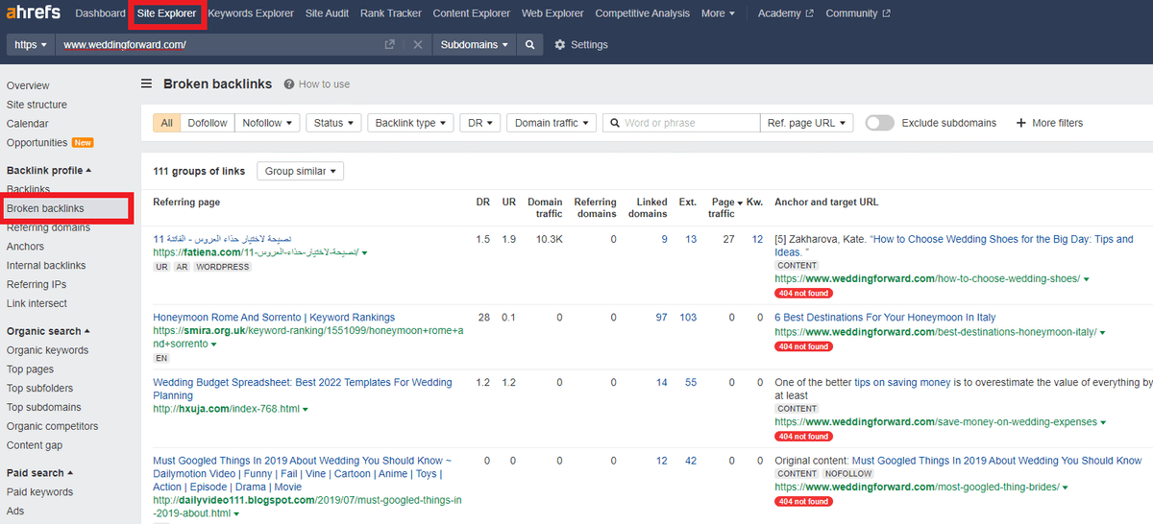Open Keywords Explorer tab

tap(251, 13)
